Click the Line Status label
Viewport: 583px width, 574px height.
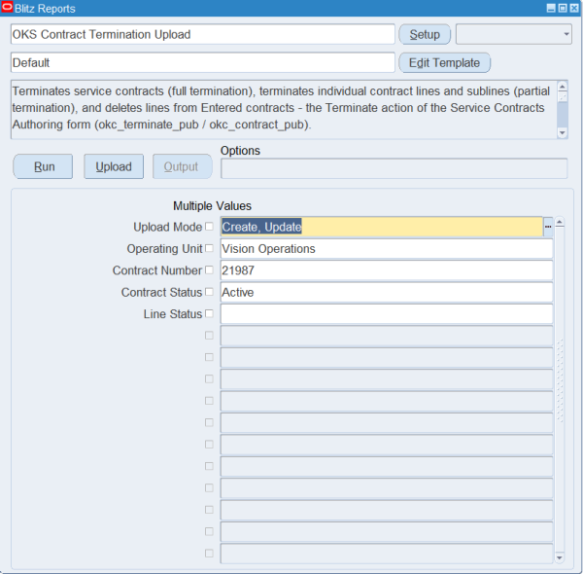coord(173,314)
